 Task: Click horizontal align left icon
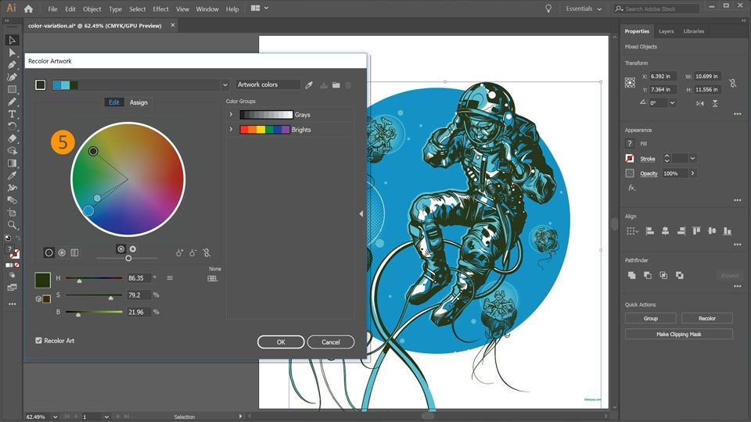coord(650,231)
